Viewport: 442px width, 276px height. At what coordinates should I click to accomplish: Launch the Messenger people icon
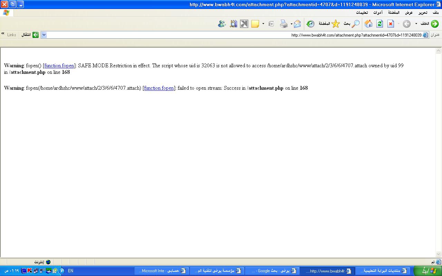[222, 24]
